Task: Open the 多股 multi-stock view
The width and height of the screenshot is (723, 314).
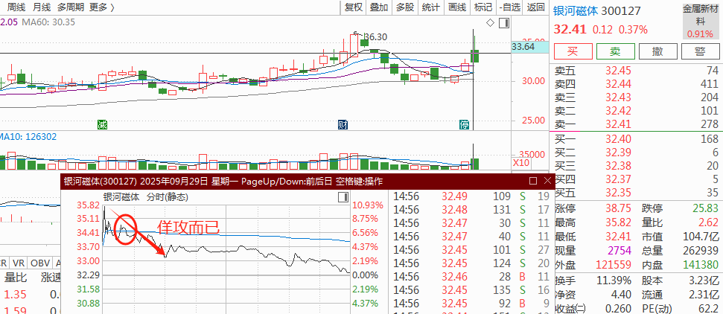Action: [405, 7]
